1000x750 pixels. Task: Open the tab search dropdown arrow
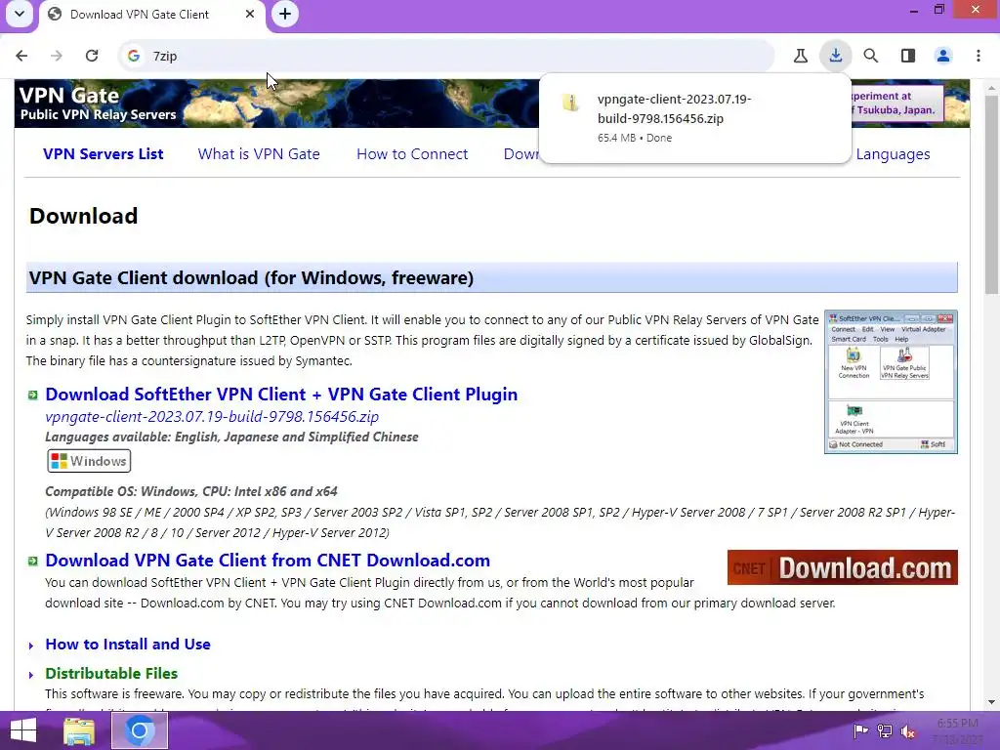[20, 14]
